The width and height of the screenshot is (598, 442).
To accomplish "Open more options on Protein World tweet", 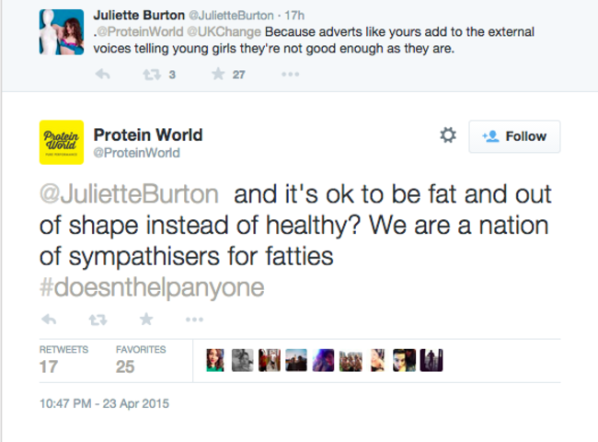I will tap(194, 320).
